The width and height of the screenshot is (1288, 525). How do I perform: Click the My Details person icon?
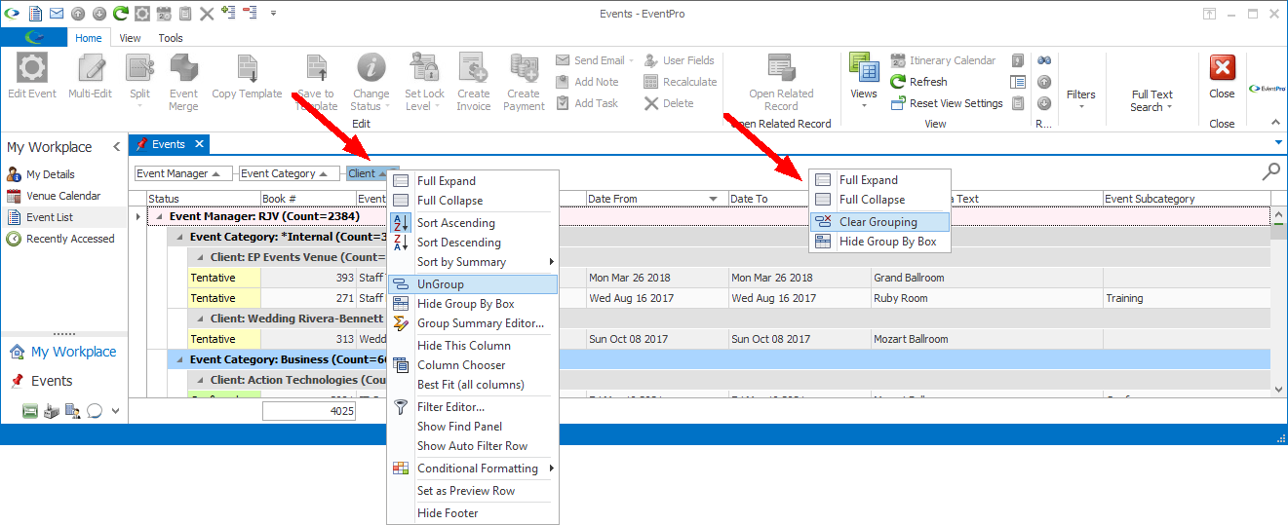pos(14,174)
